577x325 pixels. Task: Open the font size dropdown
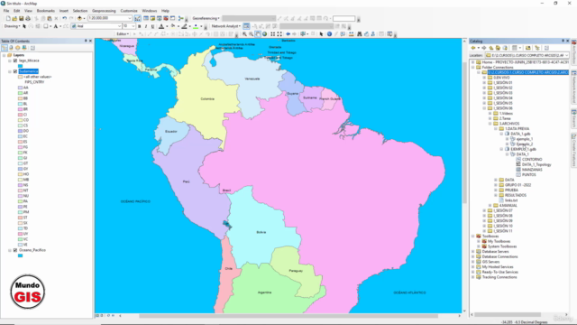pos(133,26)
